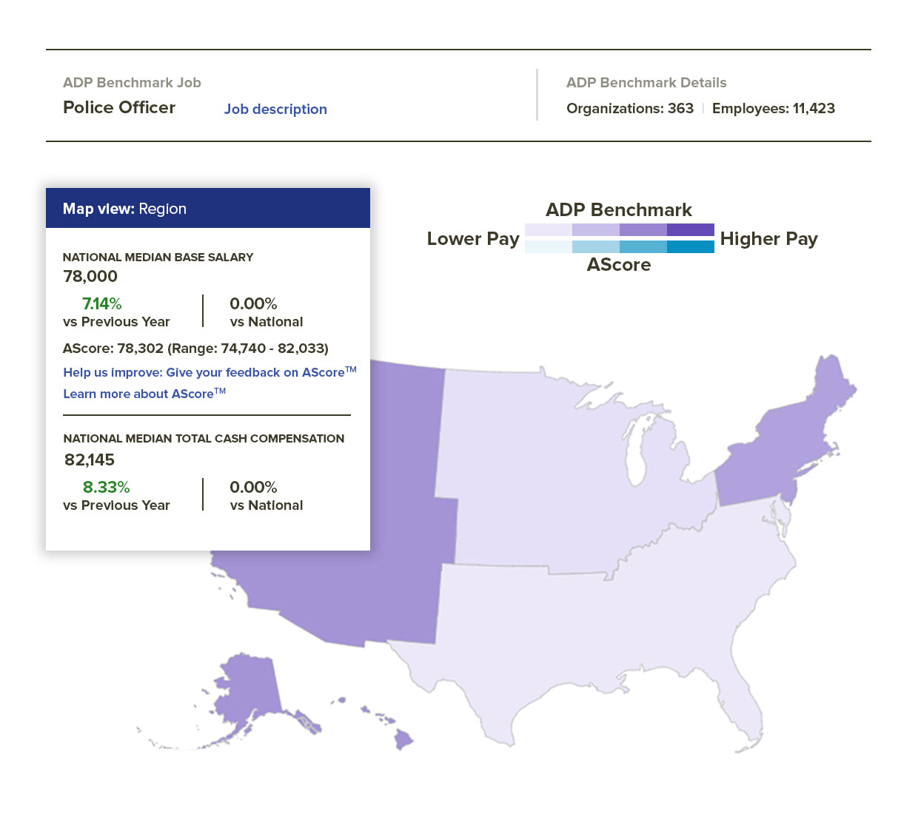Image resolution: width=918 pixels, height=814 pixels.
Task: Click the darkest AScore legend swatch
Action: click(691, 246)
